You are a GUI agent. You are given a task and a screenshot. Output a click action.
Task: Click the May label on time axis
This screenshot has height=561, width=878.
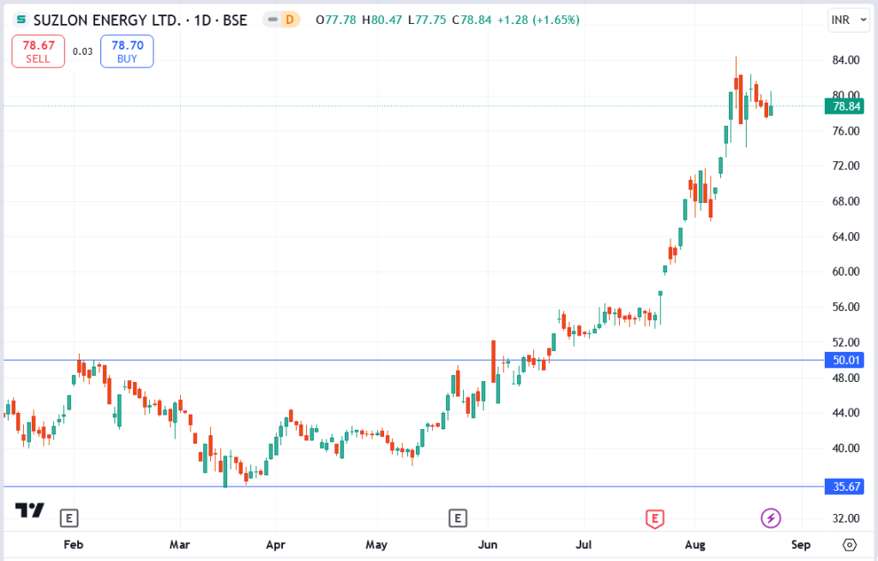click(376, 544)
